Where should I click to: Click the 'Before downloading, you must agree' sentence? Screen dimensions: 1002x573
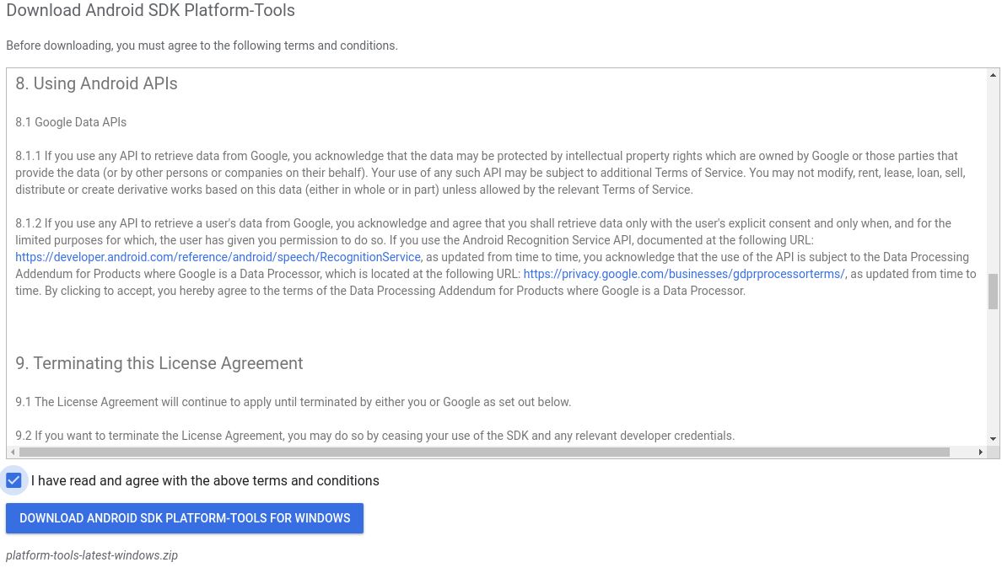[x=202, y=46]
